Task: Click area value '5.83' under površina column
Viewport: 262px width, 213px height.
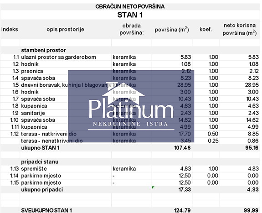Action: pos(185,57)
